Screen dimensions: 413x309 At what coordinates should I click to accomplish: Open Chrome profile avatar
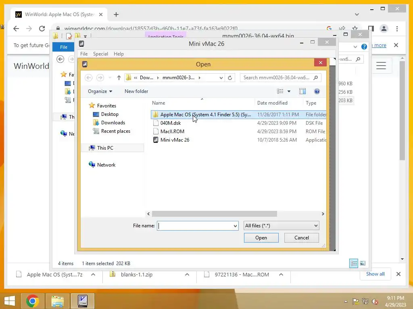(384, 29)
